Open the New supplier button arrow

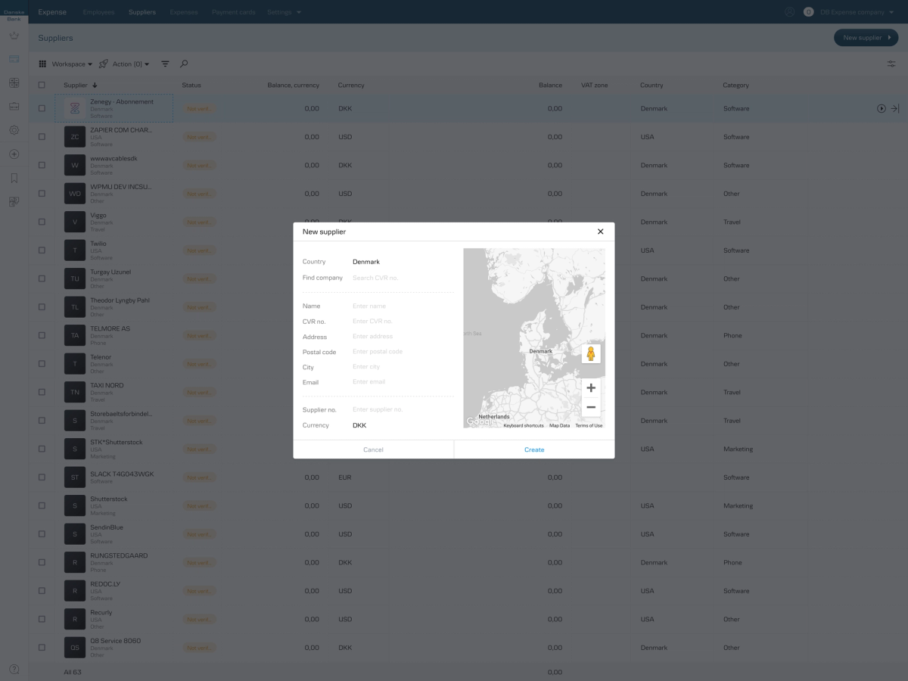(889, 37)
